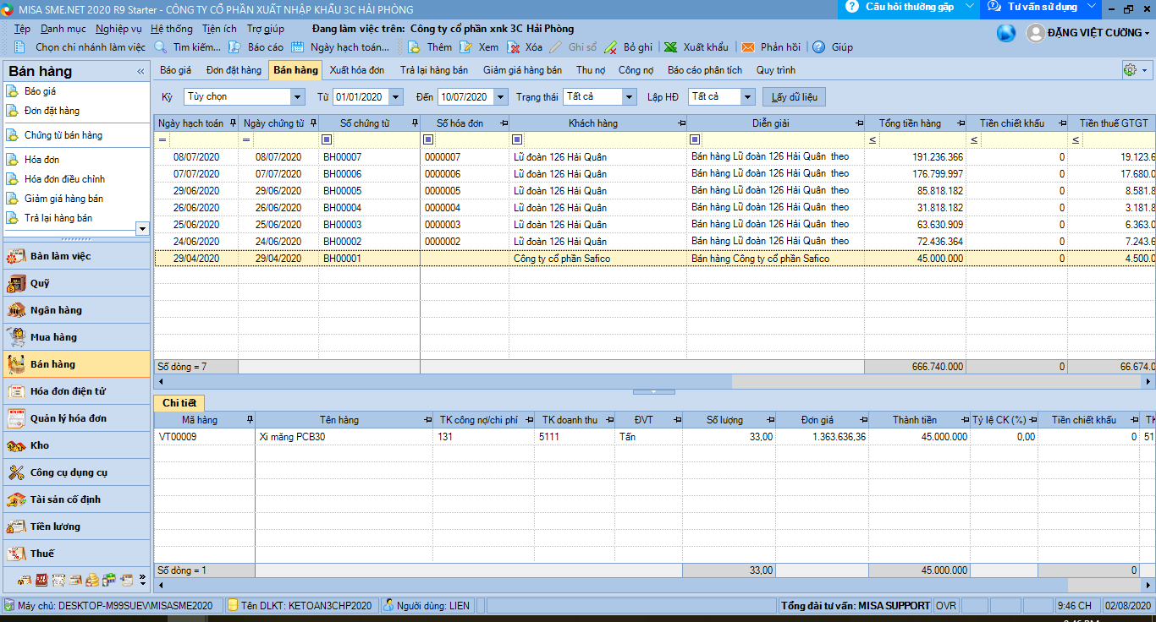Viewport: 1156px width, 622px height.
Task: Click the Bỏ ghi toolbar icon
Action: coord(610,47)
